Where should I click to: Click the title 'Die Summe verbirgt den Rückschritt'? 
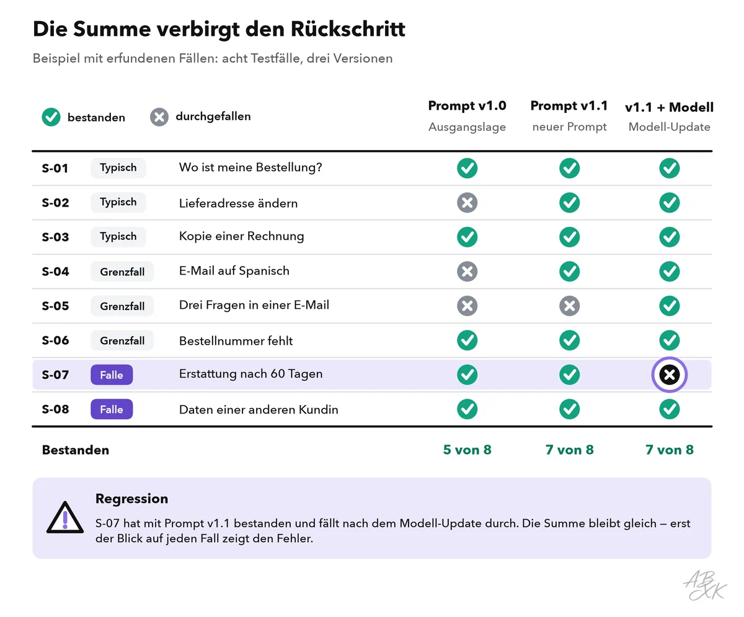[x=219, y=29]
